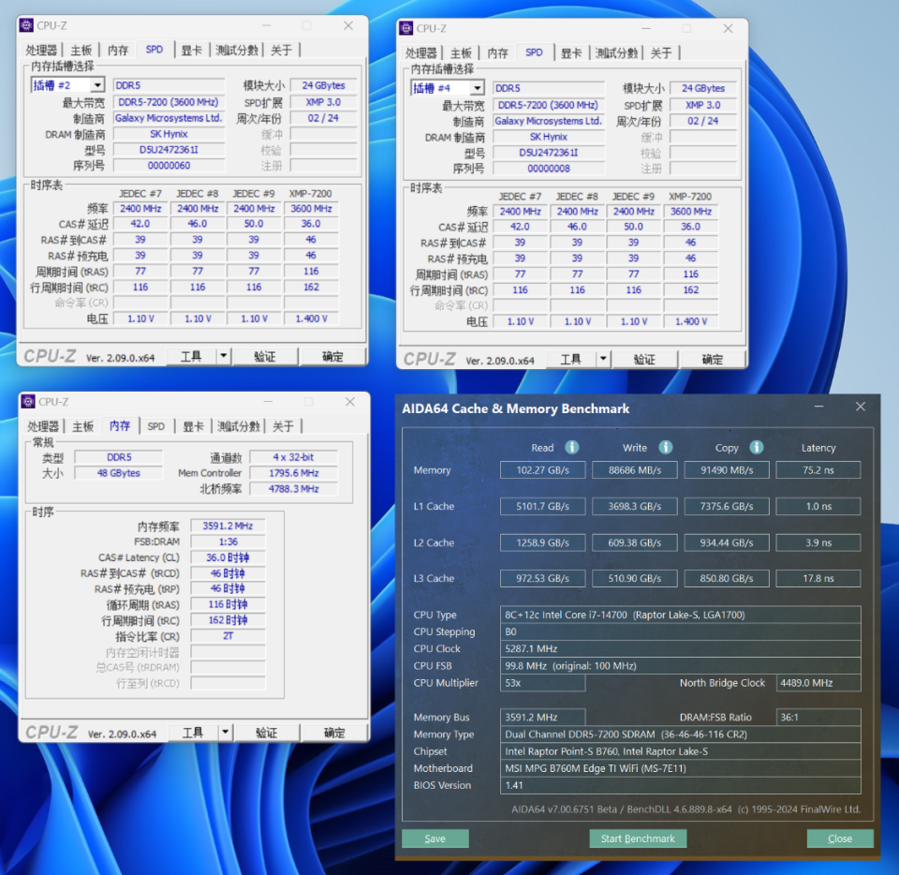Click CPU-Z app icon in slot #4 window
Viewport: 899px width, 875px height.
pyautogui.click(x=405, y=28)
